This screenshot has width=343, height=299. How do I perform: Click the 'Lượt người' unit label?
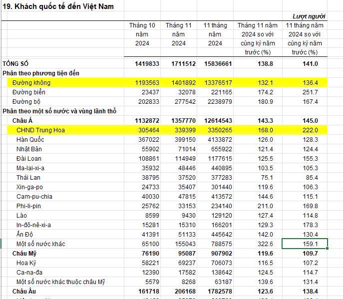point(309,16)
